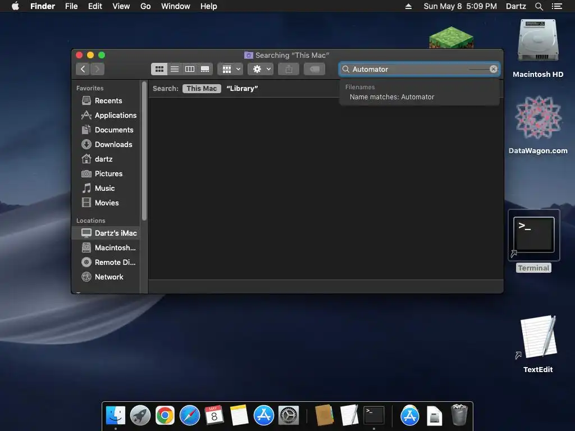Viewport: 575px width, 431px height.
Task: Open the gear Action menu
Action: [261, 69]
